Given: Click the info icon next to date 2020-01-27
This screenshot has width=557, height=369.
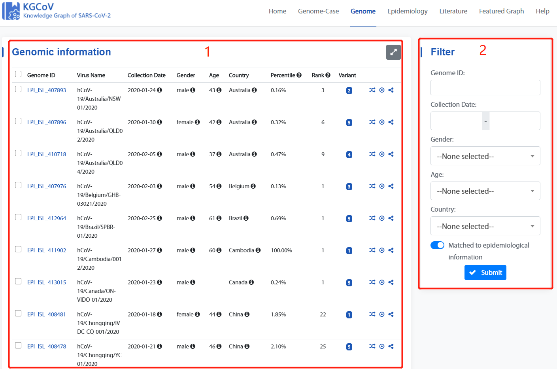Looking at the screenshot, I should coord(160,250).
